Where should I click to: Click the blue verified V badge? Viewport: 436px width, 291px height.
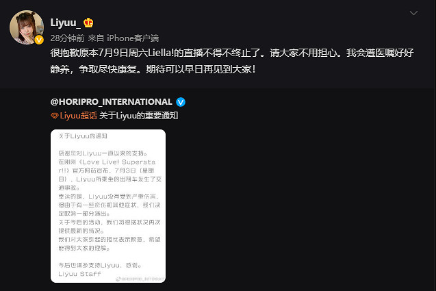coord(181,102)
